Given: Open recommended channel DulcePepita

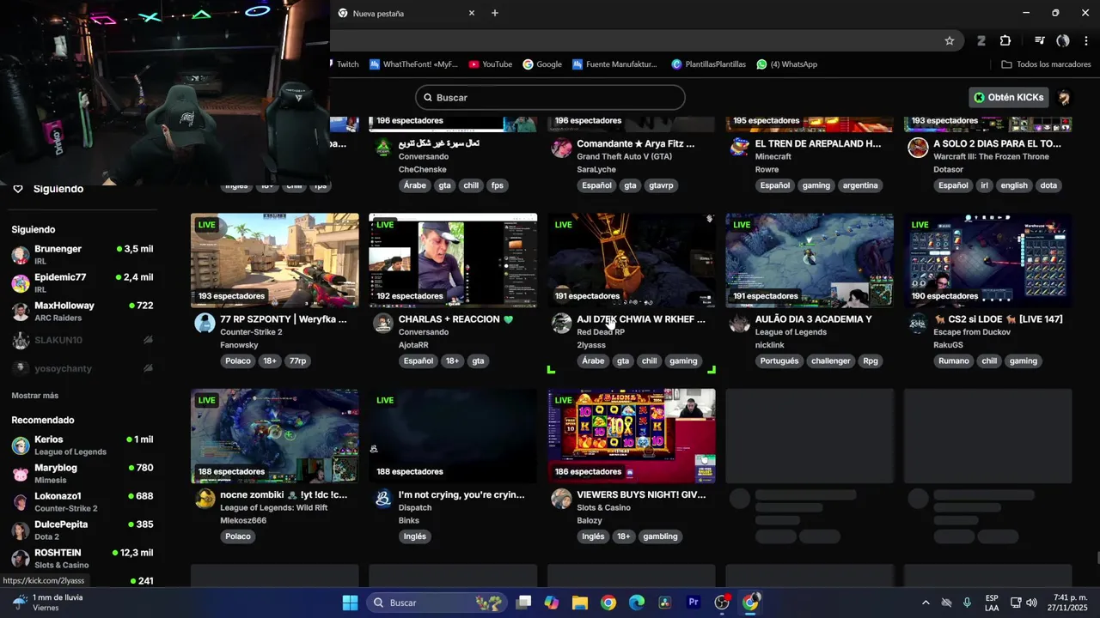Looking at the screenshot, I should click(82, 530).
